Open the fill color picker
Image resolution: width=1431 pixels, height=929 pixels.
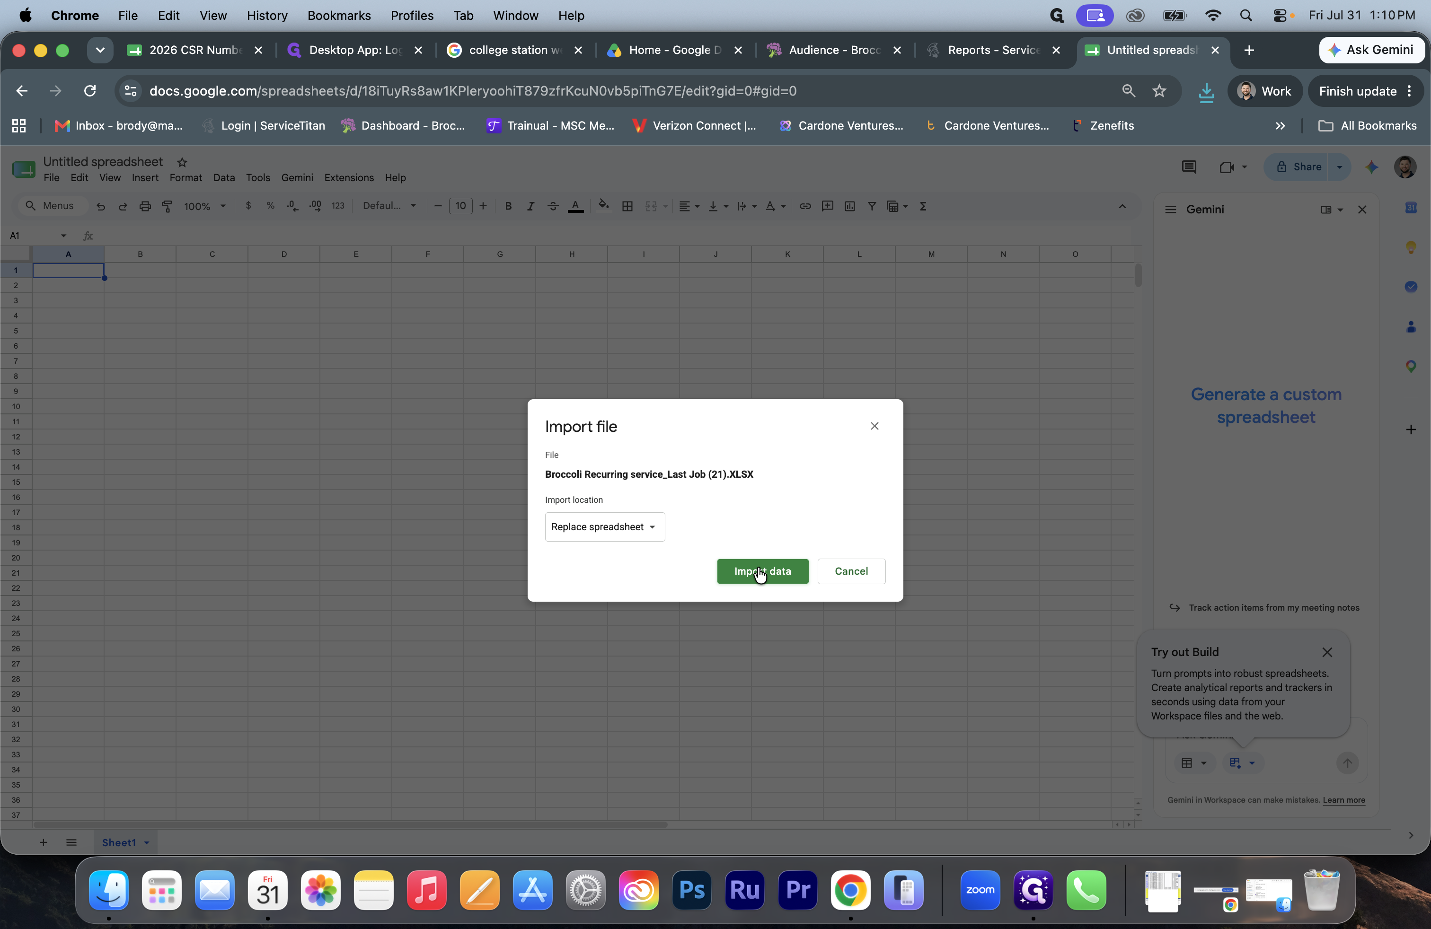tap(604, 206)
